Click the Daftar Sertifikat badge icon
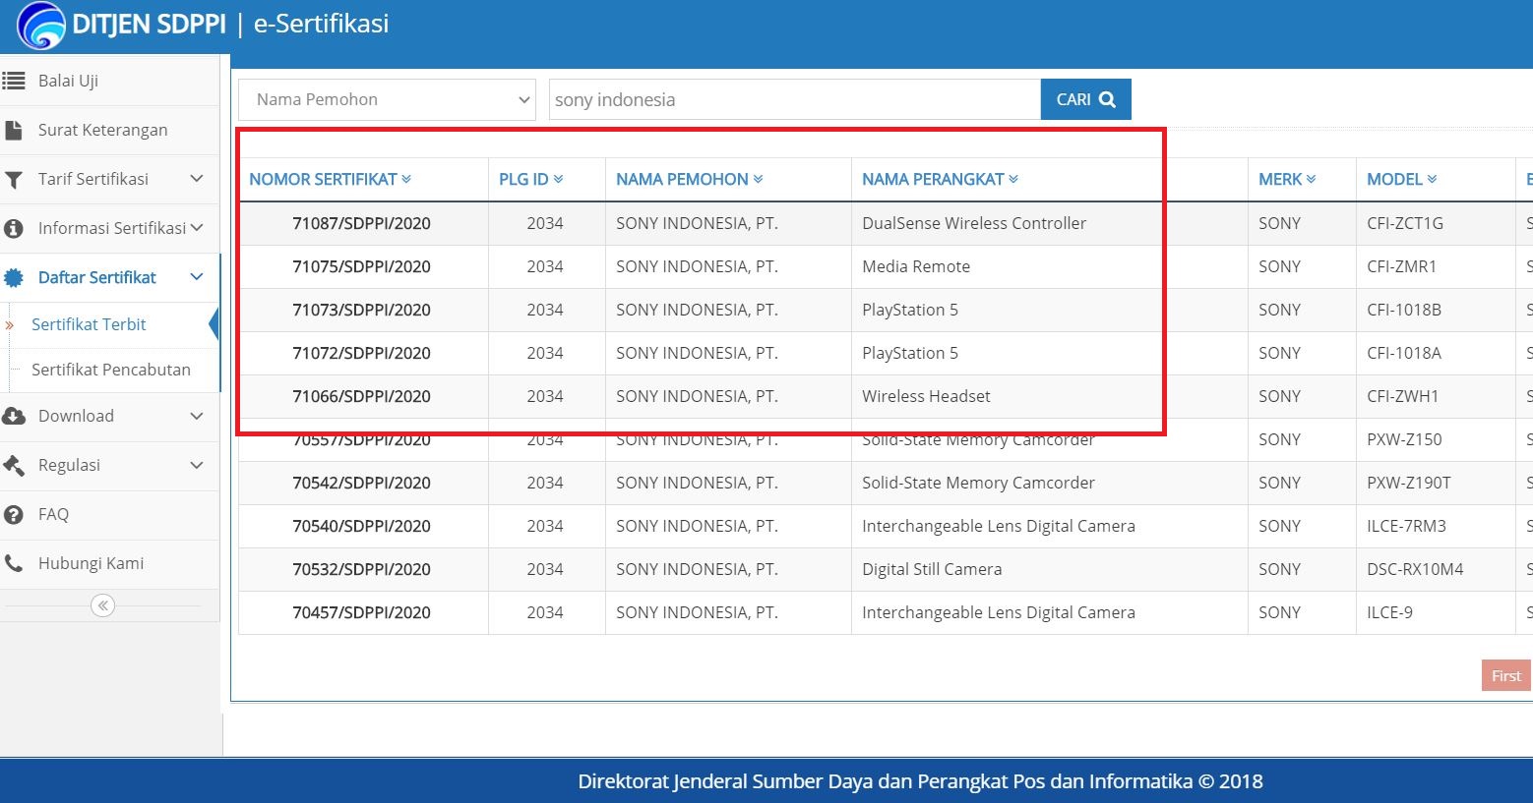The height and width of the screenshot is (803, 1533). pos(14,277)
